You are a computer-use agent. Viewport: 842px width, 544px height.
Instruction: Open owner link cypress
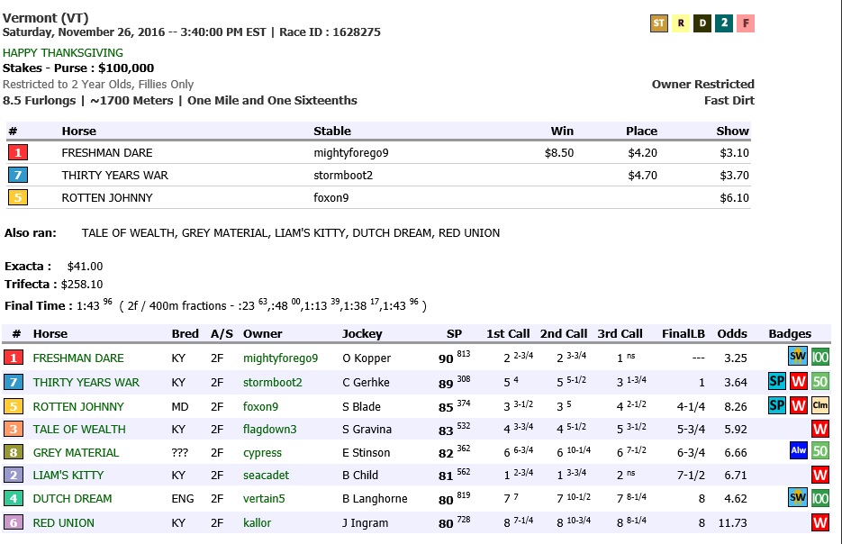(x=262, y=452)
